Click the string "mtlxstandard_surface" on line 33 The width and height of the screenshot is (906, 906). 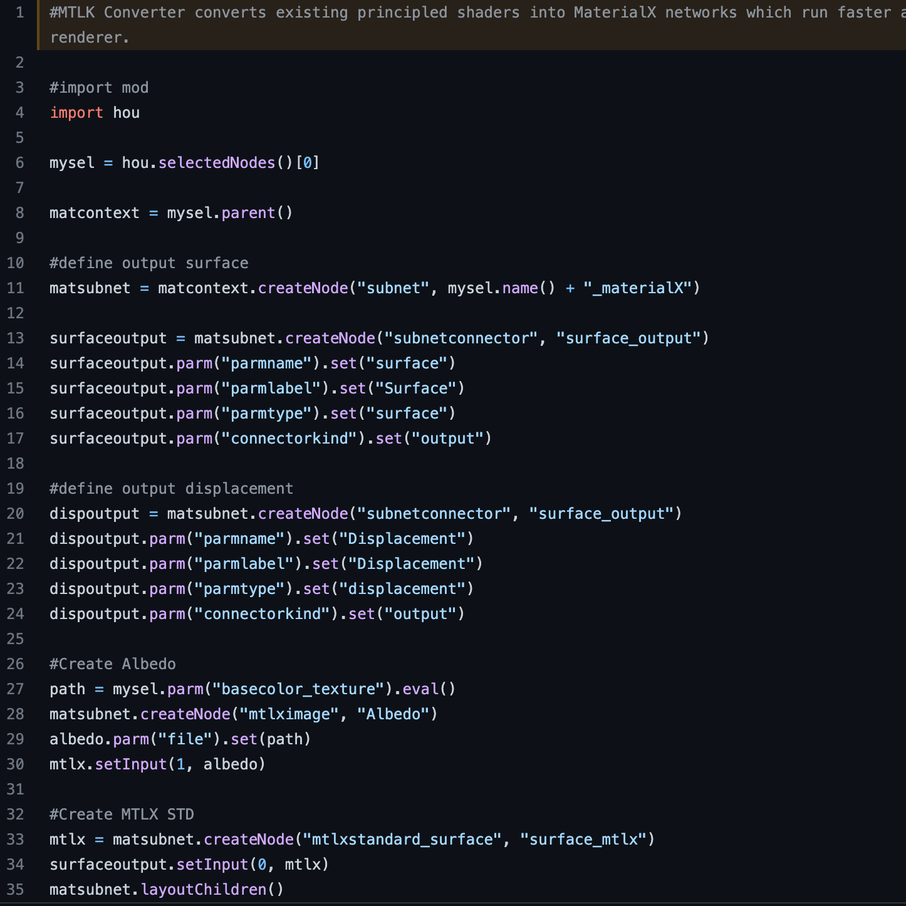click(402, 840)
